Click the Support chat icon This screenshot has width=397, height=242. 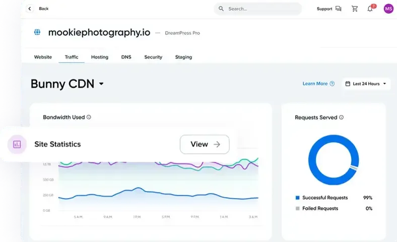tap(338, 9)
